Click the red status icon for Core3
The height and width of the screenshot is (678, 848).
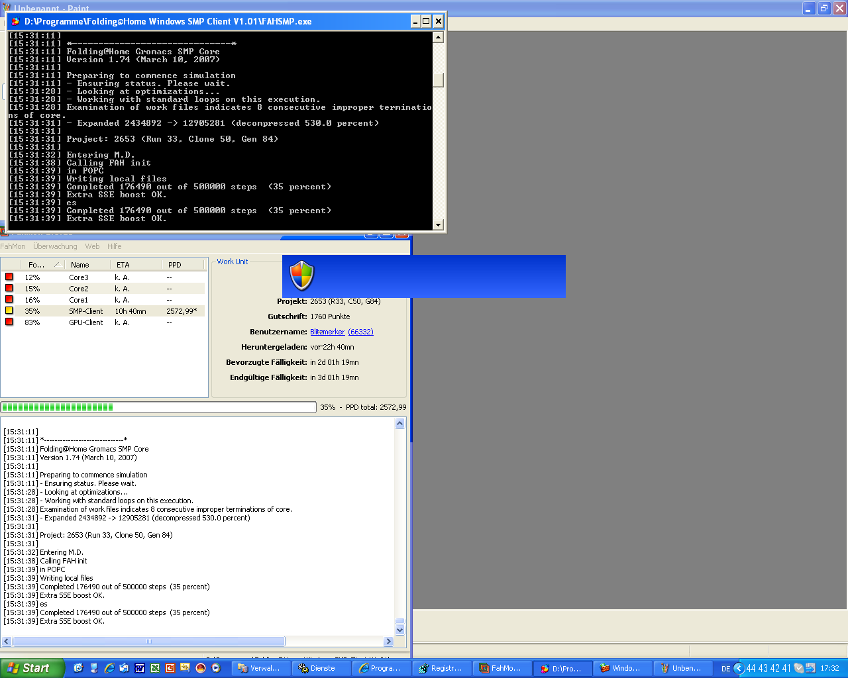pyautogui.click(x=9, y=277)
